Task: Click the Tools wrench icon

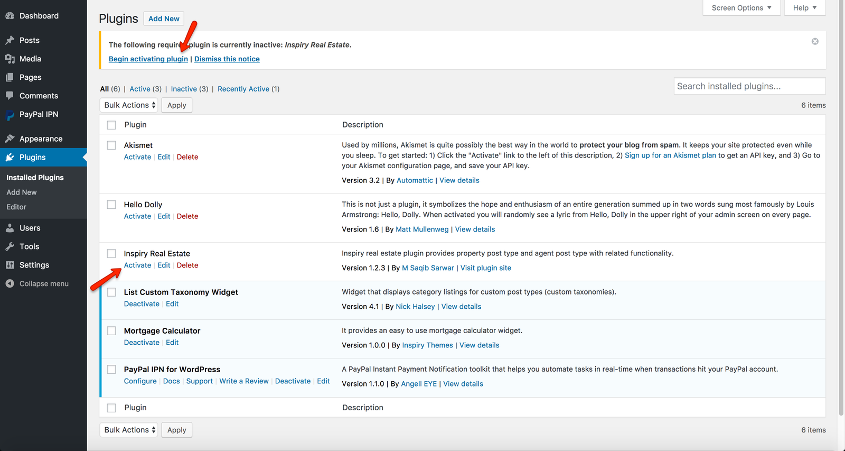Action: [x=10, y=246]
